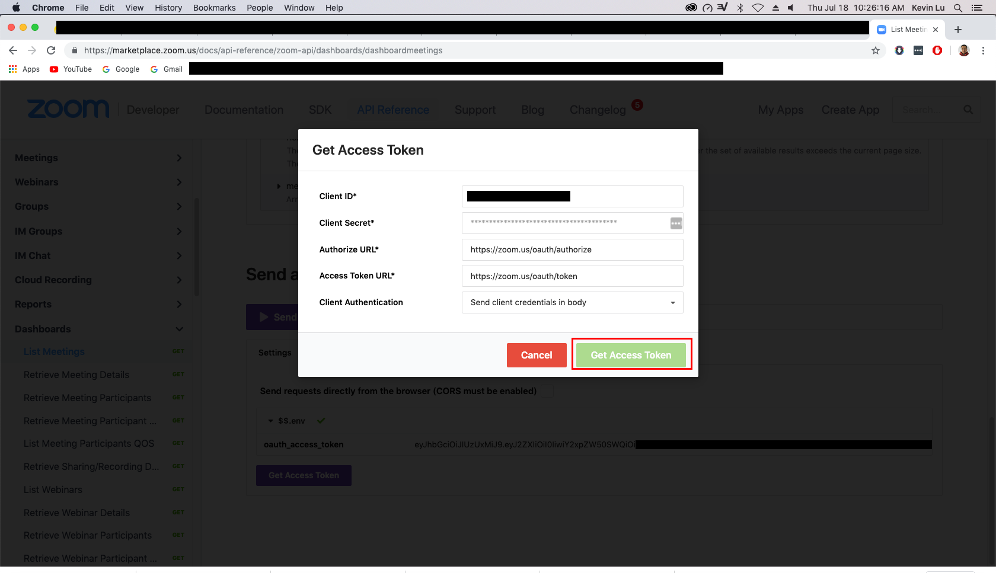The height and width of the screenshot is (573, 996).
Task: Open the Wi-Fi status menu
Action: [x=758, y=8]
